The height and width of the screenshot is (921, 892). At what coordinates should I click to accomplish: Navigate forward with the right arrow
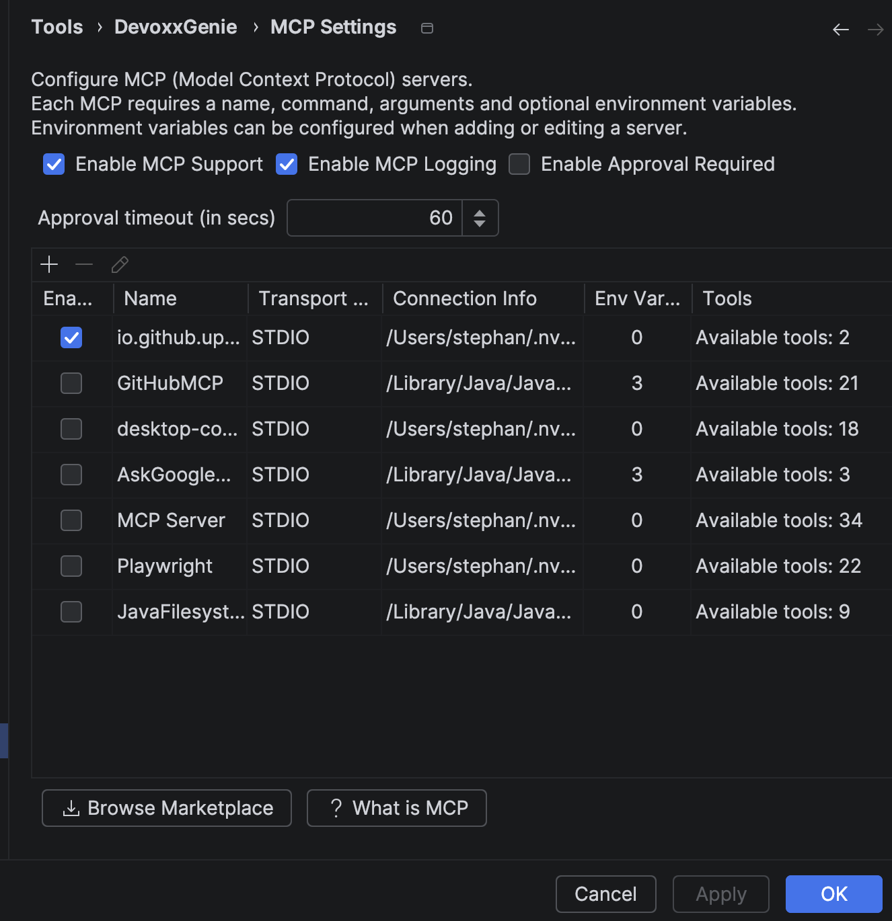click(875, 30)
